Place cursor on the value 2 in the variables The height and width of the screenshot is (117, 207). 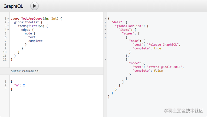24,85
